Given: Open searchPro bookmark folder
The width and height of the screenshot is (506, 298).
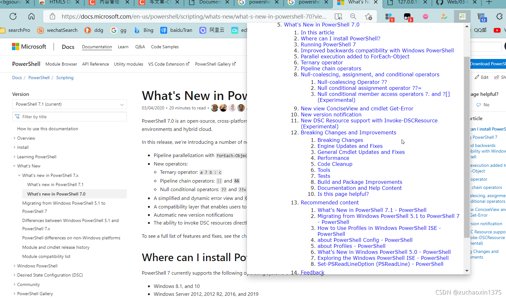Looking at the screenshot, I should [15, 30].
